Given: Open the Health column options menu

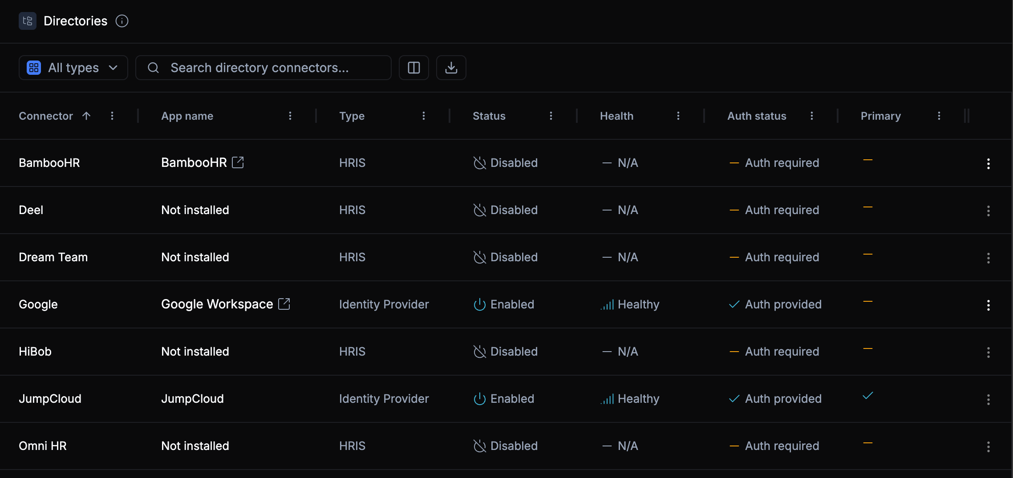Looking at the screenshot, I should click(x=678, y=116).
